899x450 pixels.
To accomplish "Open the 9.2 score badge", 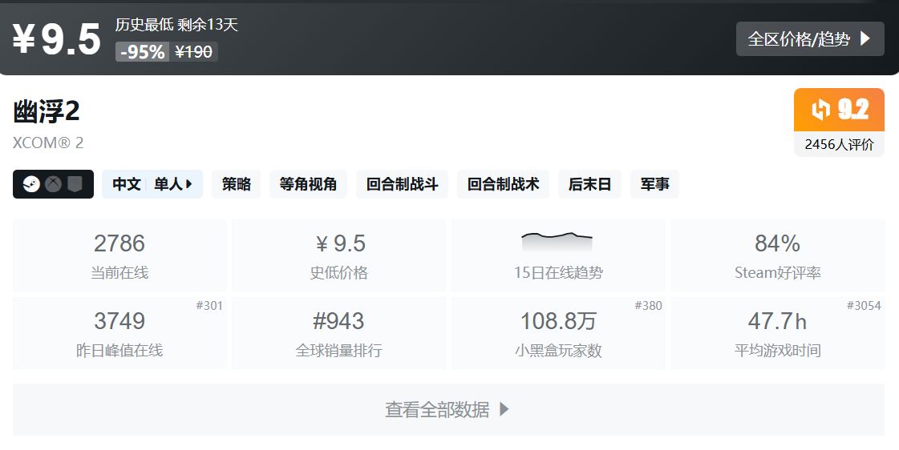I will tap(840, 110).
